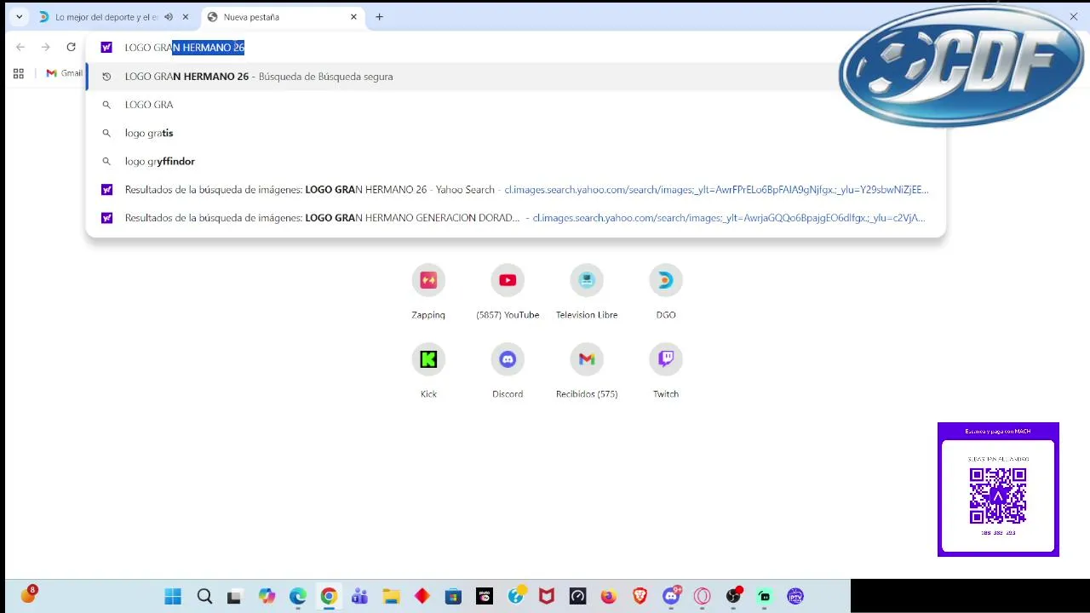Open File Explorer from taskbar
Screen dimensions: 1090x613
click(391, 596)
